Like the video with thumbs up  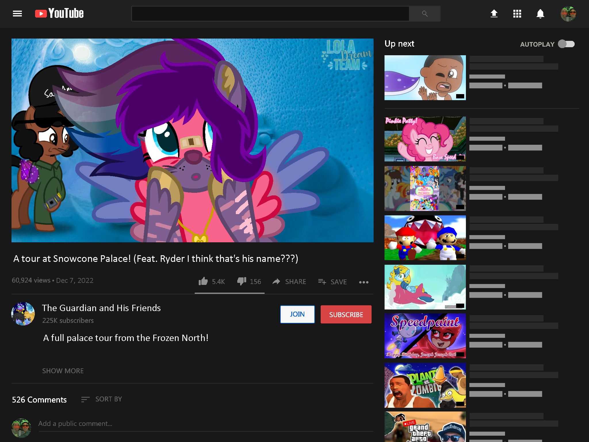click(203, 281)
